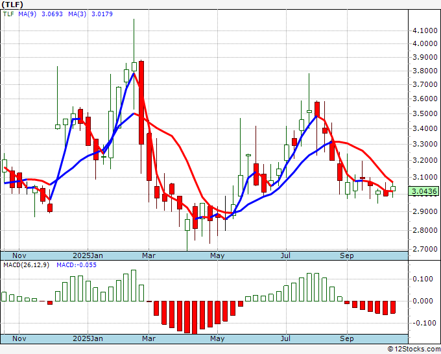Click the 4.1000 price axis label

point(424,30)
